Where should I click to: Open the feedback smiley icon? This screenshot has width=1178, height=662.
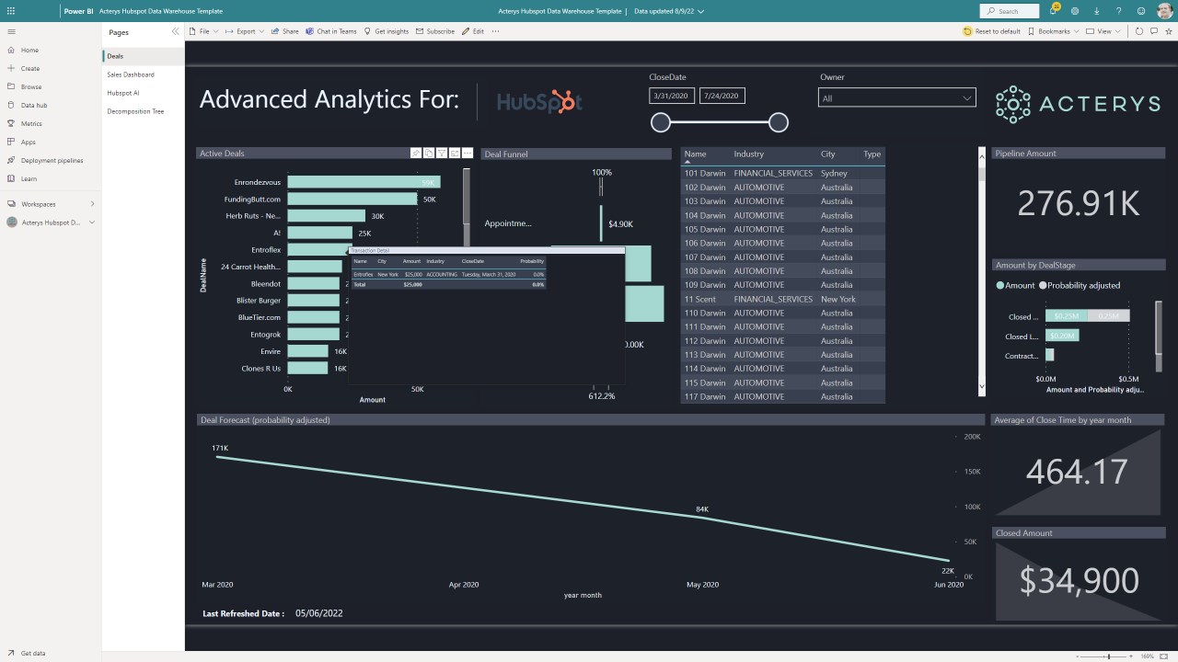(x=1141, y=11)
